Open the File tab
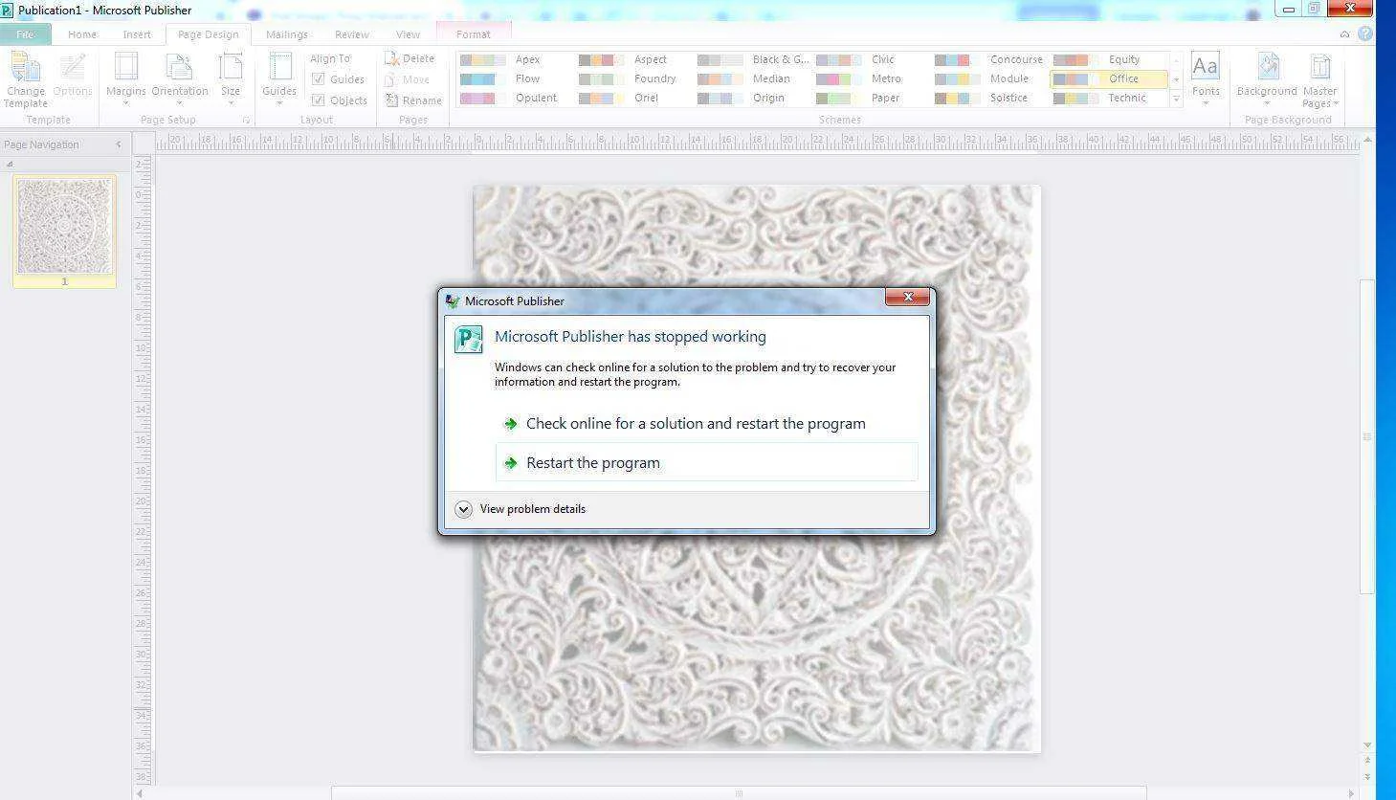 [x=25, y=33]
